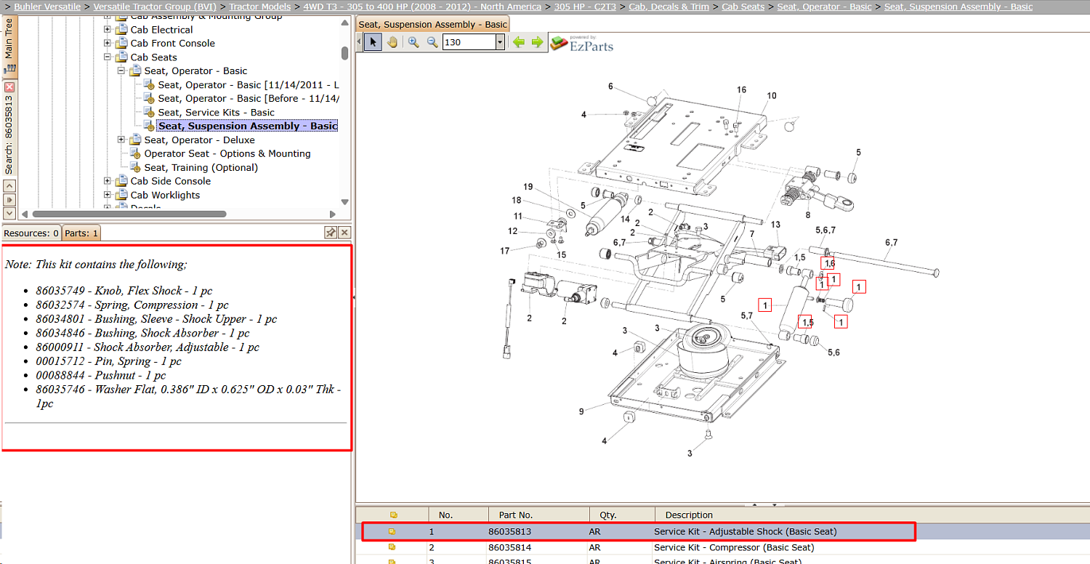Collapse the Seat, Operator - Basic node
1090x564 pixels.
[121, 71]
